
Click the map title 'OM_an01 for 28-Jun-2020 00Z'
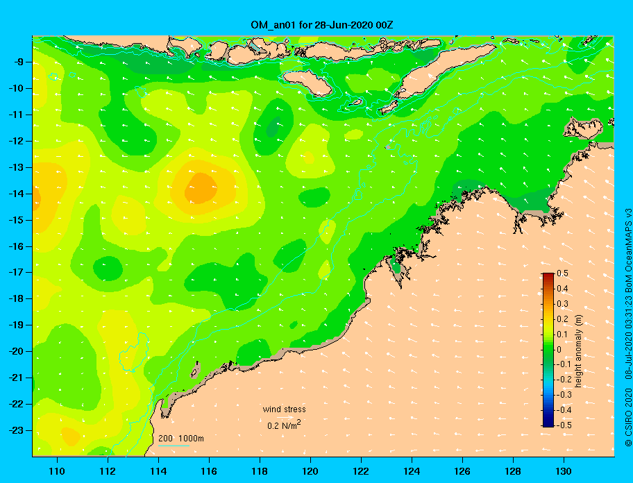(x=322, y=25)
